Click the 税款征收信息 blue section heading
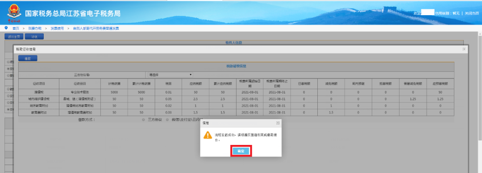This screenshot has width=482, height=173. point(236,66)
